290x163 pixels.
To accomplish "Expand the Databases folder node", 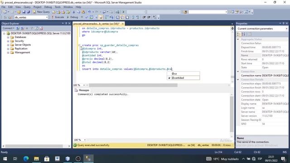I will [x=8, y=37].
